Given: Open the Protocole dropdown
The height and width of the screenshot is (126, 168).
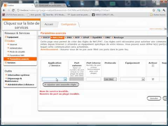Looking at the screenshot, I should click(x=110, y=79).
